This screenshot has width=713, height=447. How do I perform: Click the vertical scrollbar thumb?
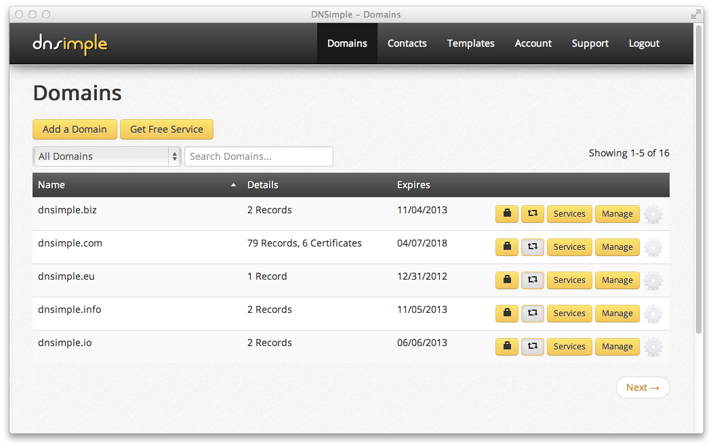point(699,179)
